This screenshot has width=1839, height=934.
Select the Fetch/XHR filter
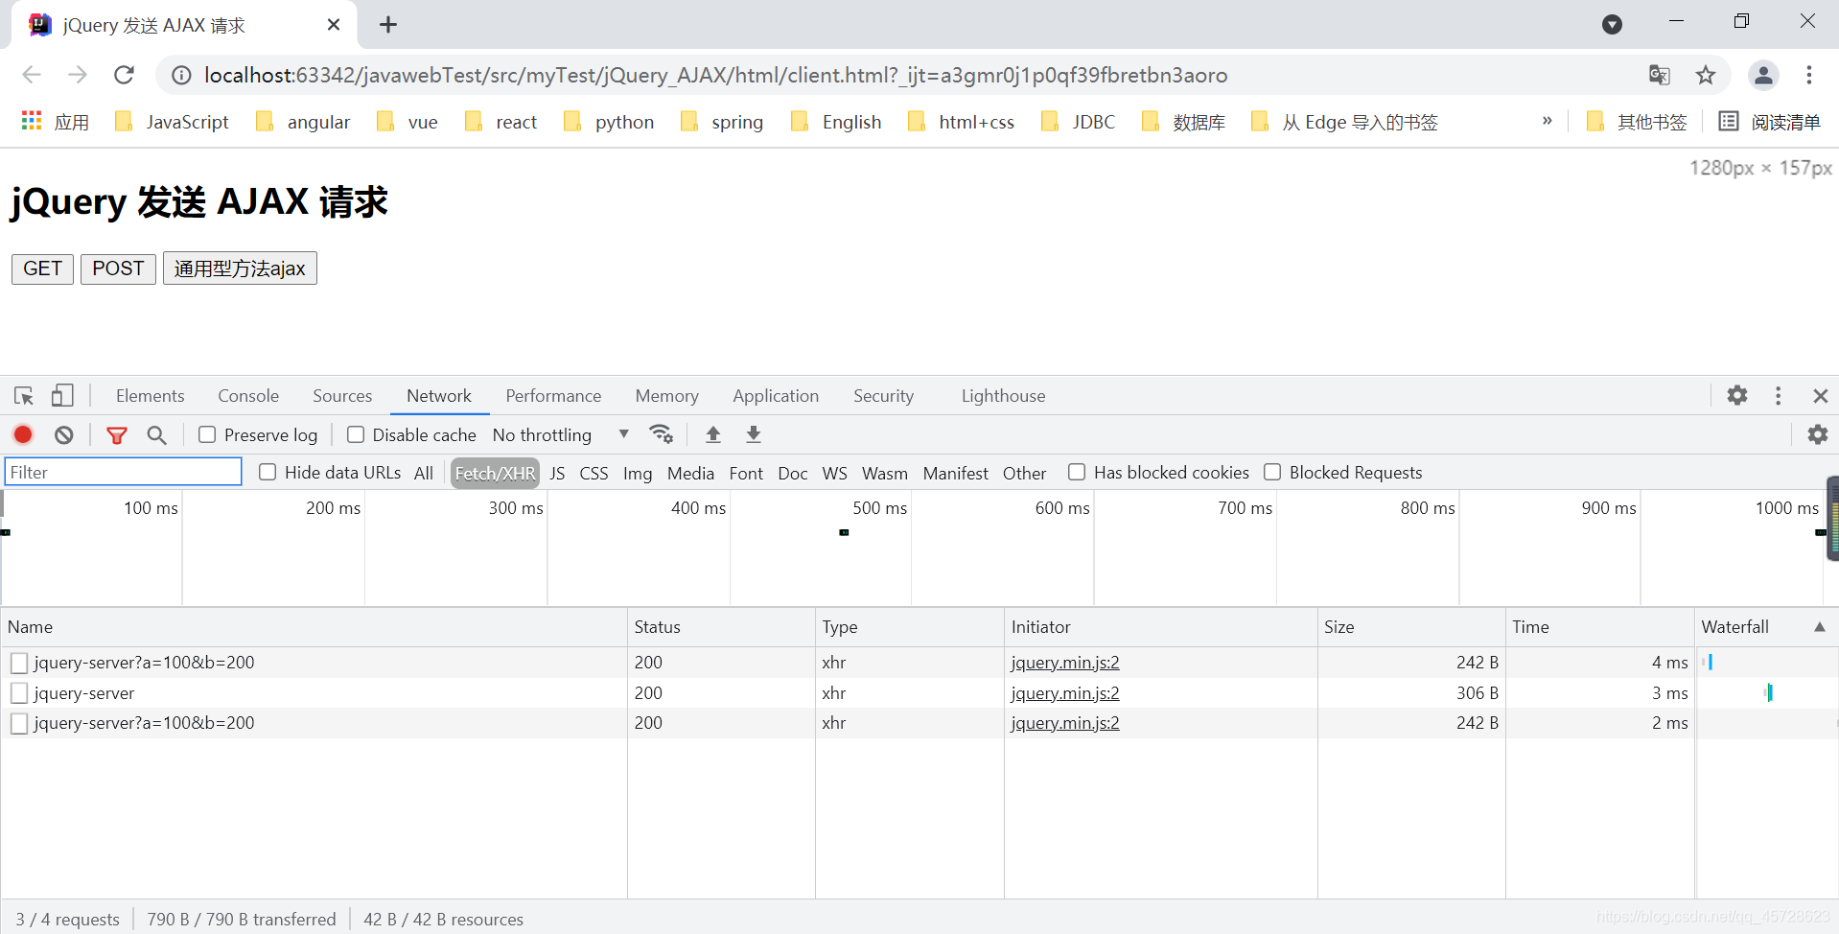pyautogui.click(x=495, y=472)
